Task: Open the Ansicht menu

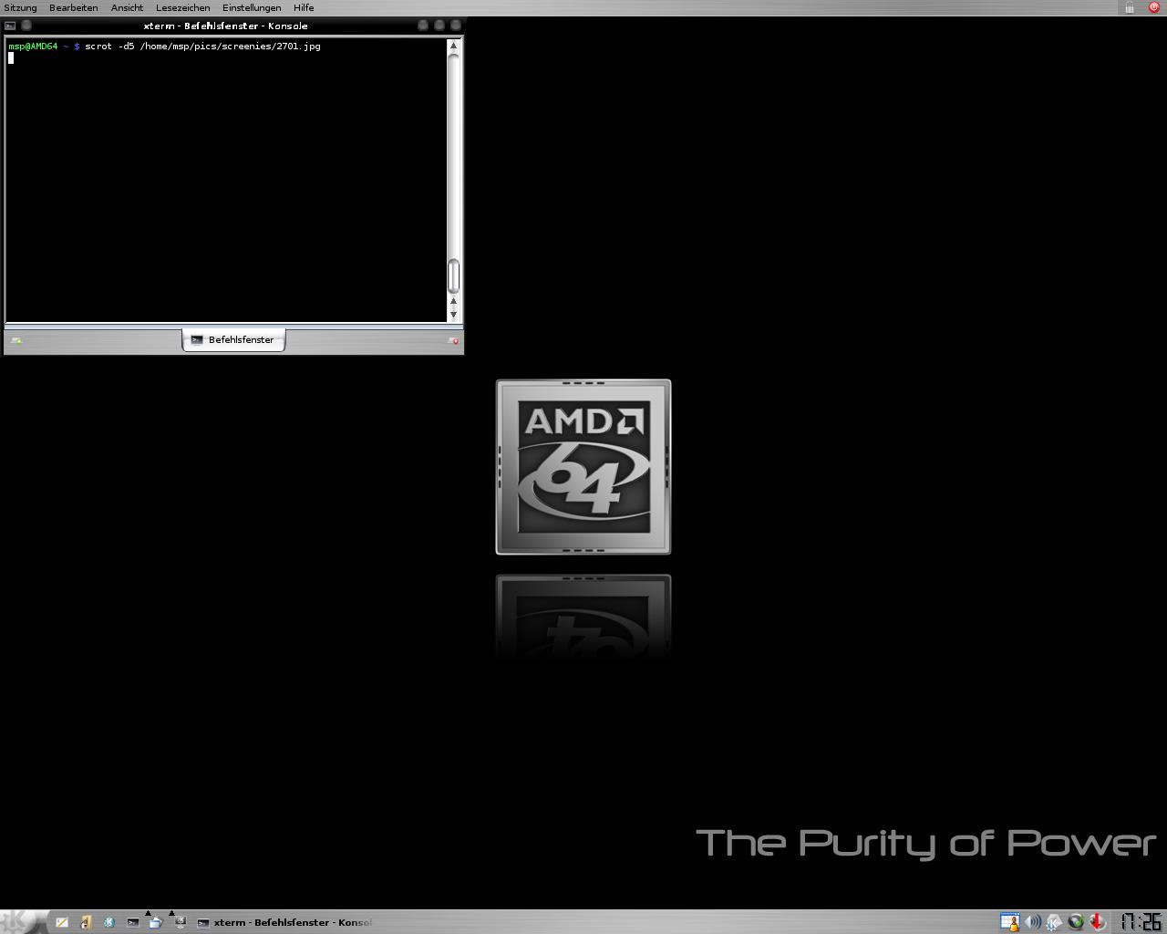Action: click(127, 7)
